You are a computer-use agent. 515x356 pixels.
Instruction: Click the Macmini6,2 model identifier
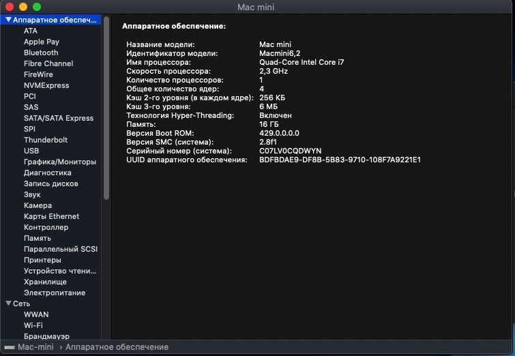[280, 53]
